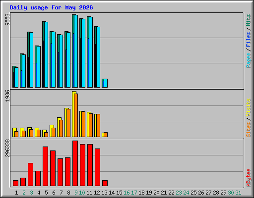
Task: Click the red KBytes bar for day 12
Action: click(x=97, y=167)
